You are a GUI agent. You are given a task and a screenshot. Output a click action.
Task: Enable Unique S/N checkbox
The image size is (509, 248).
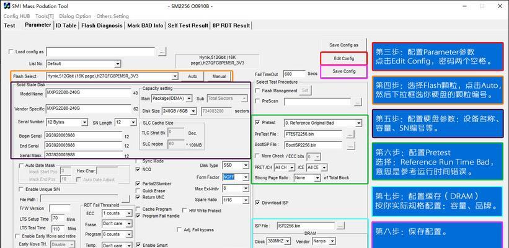click(x=22, y=189)
